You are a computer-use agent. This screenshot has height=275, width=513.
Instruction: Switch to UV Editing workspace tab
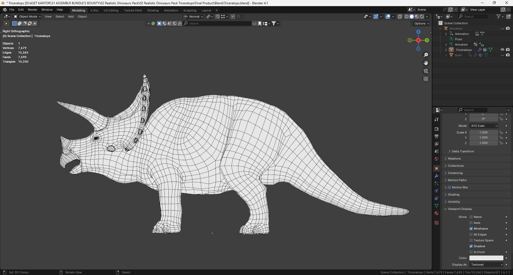coord(111,10)
